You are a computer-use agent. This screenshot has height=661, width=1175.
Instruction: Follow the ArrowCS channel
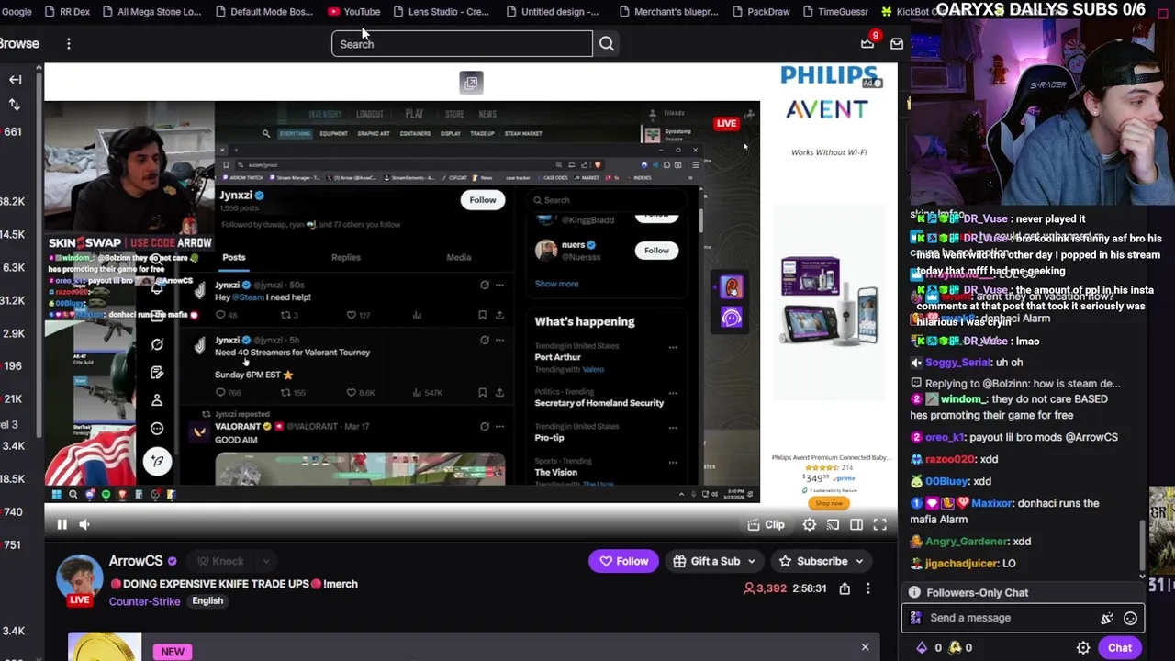pos(623,561)
